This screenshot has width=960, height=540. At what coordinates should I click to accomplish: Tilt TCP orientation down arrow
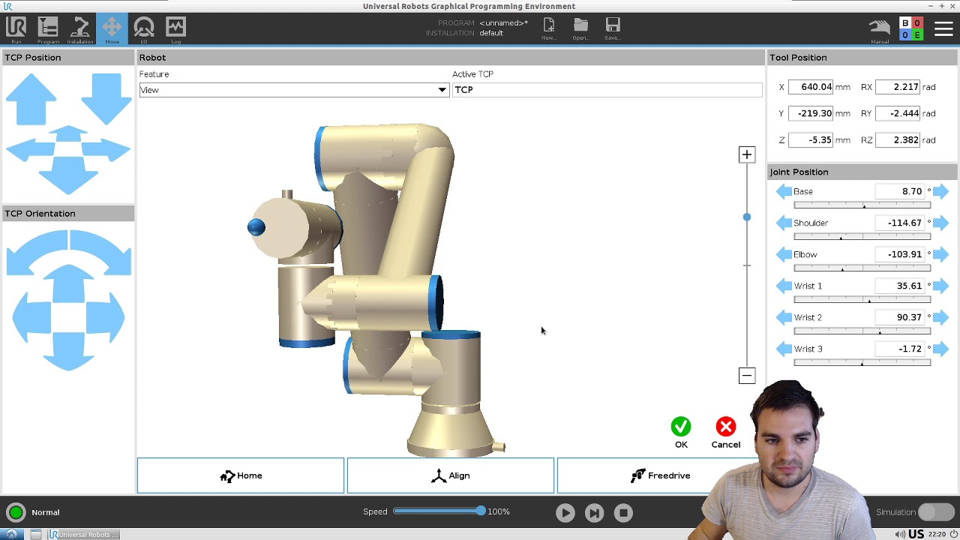click(69, 351)
